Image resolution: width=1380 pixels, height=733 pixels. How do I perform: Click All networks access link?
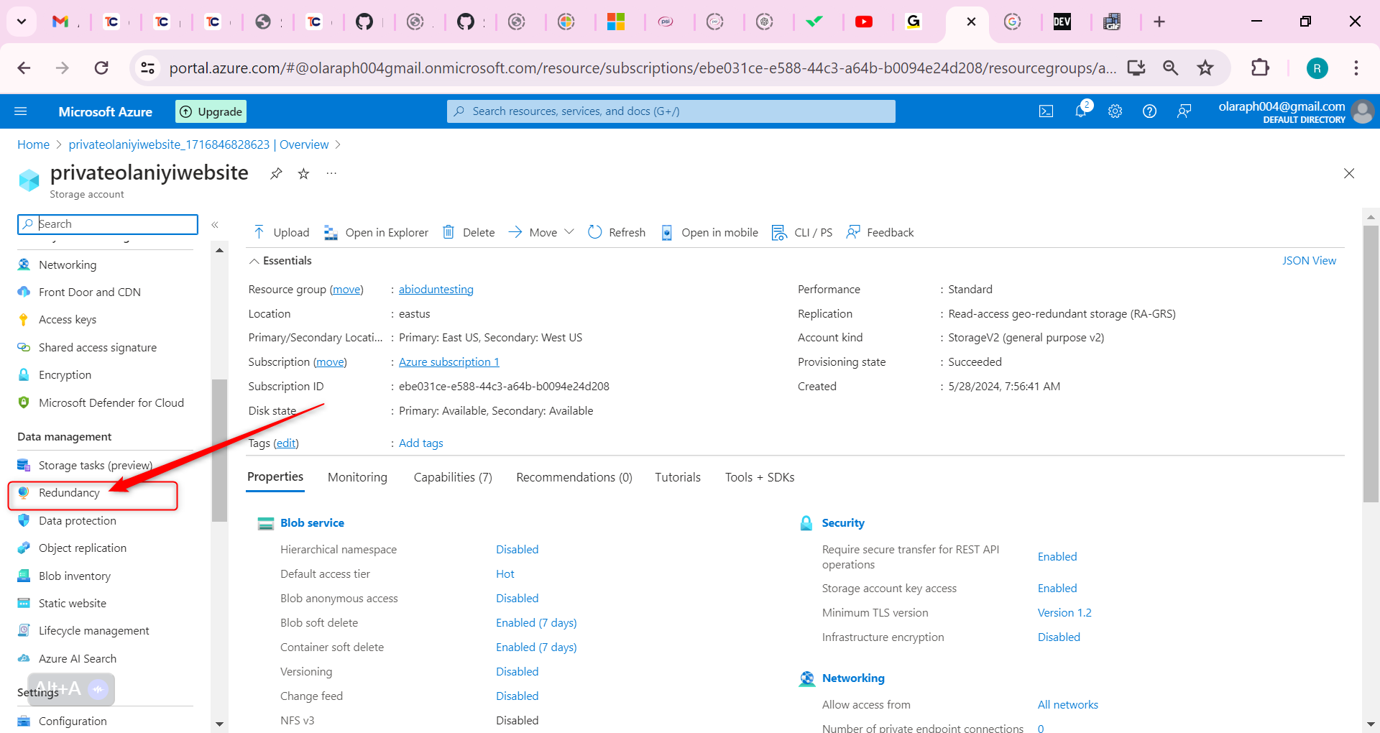(x=1068, y=704)
